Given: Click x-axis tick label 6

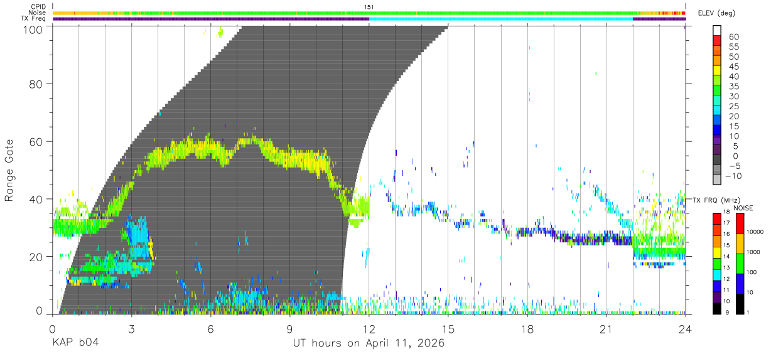Looking at the screenshot, I should (210, 329).
